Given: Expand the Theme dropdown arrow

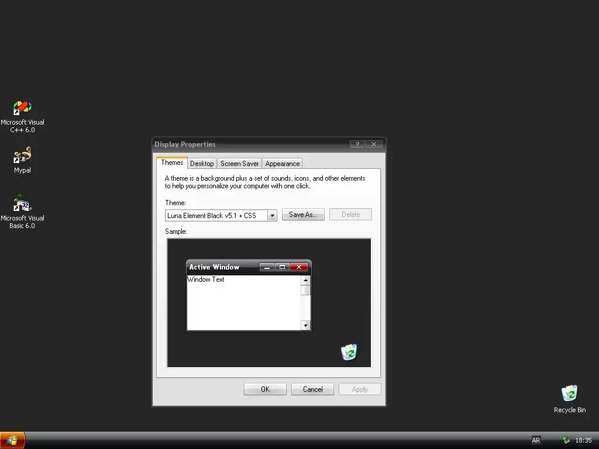Looking at the screenshot, I should click(x=272, y=216).
